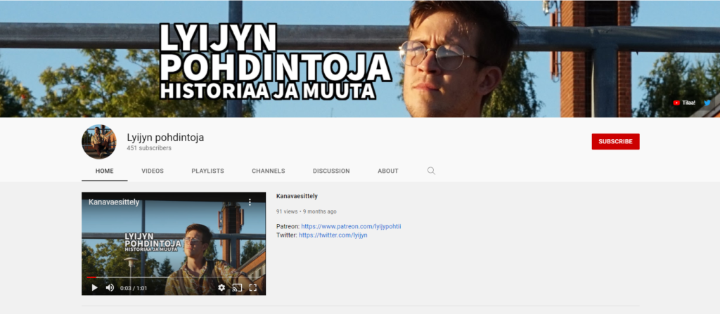
Task: Switch to the VIDEOS tab
Action: pyautogui.click(x=153, y=171)
